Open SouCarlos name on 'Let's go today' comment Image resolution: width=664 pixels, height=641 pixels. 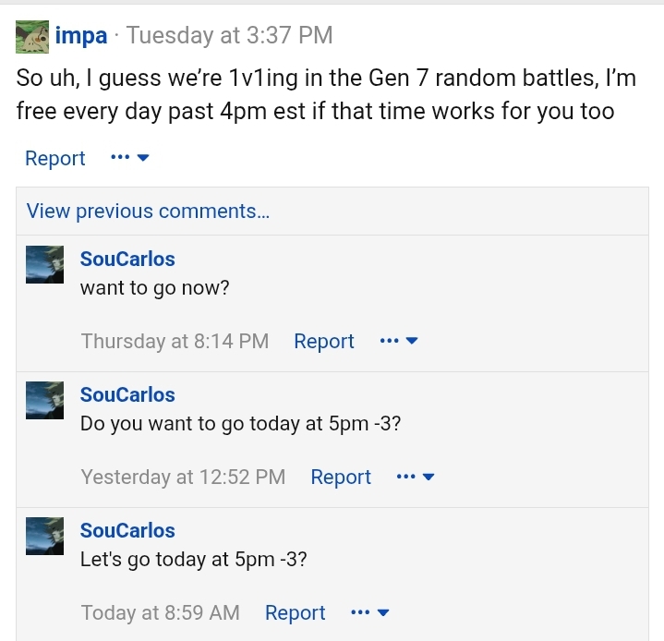(127, 530)
